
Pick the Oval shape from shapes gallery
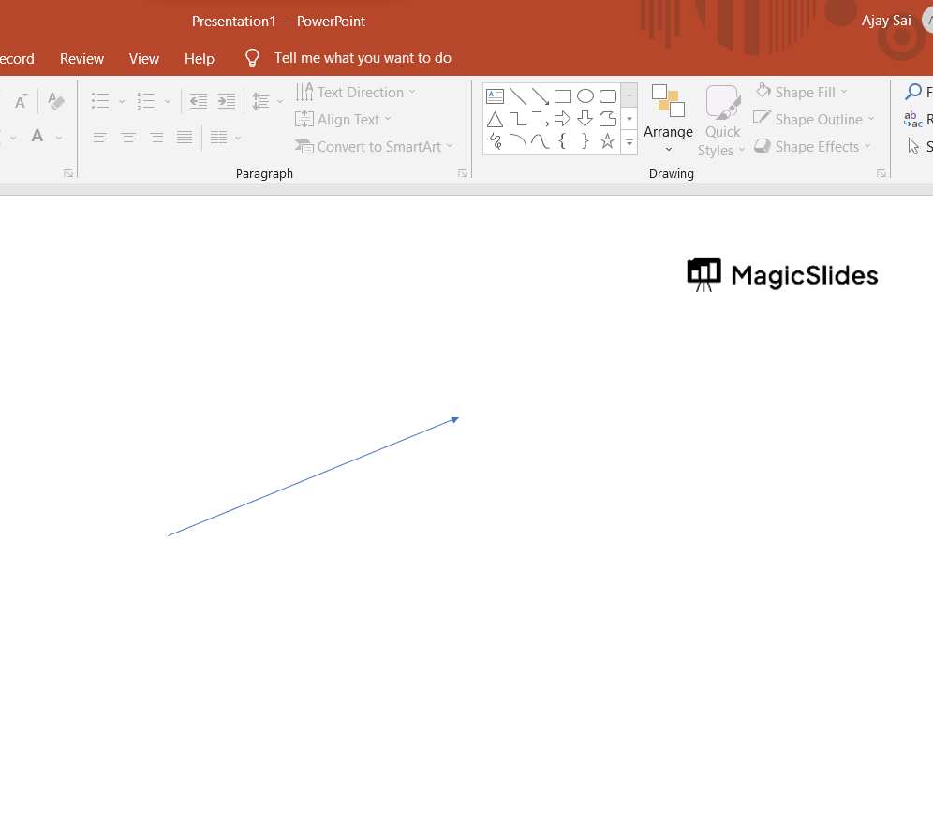click(x=585, y=96)
